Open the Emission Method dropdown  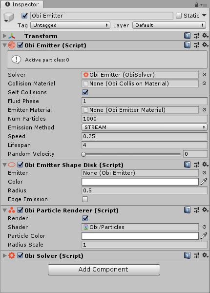[x=145, y=127]
